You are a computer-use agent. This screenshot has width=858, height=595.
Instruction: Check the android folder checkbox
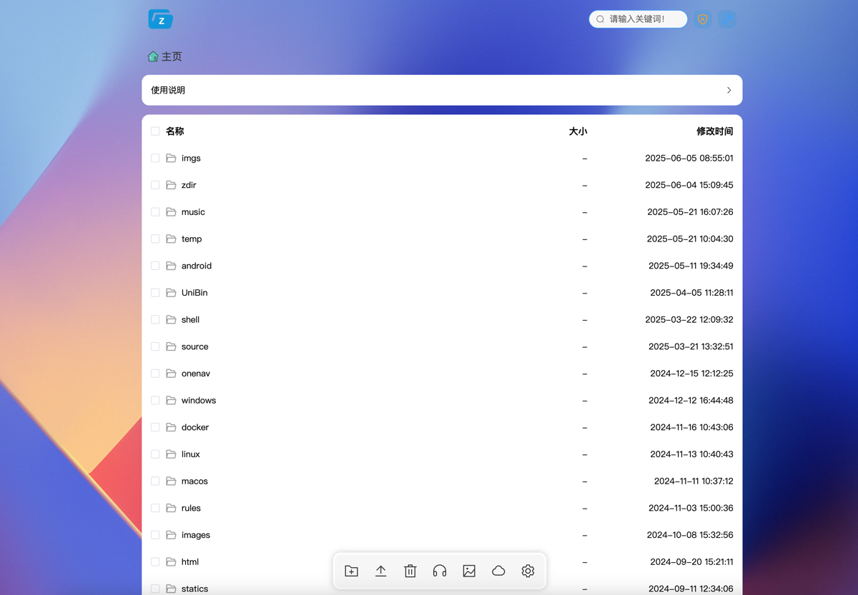coord(155,266)
